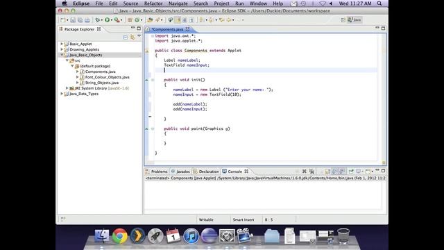
Task: Click the Save toolbar icon
Action: [73, 20]
